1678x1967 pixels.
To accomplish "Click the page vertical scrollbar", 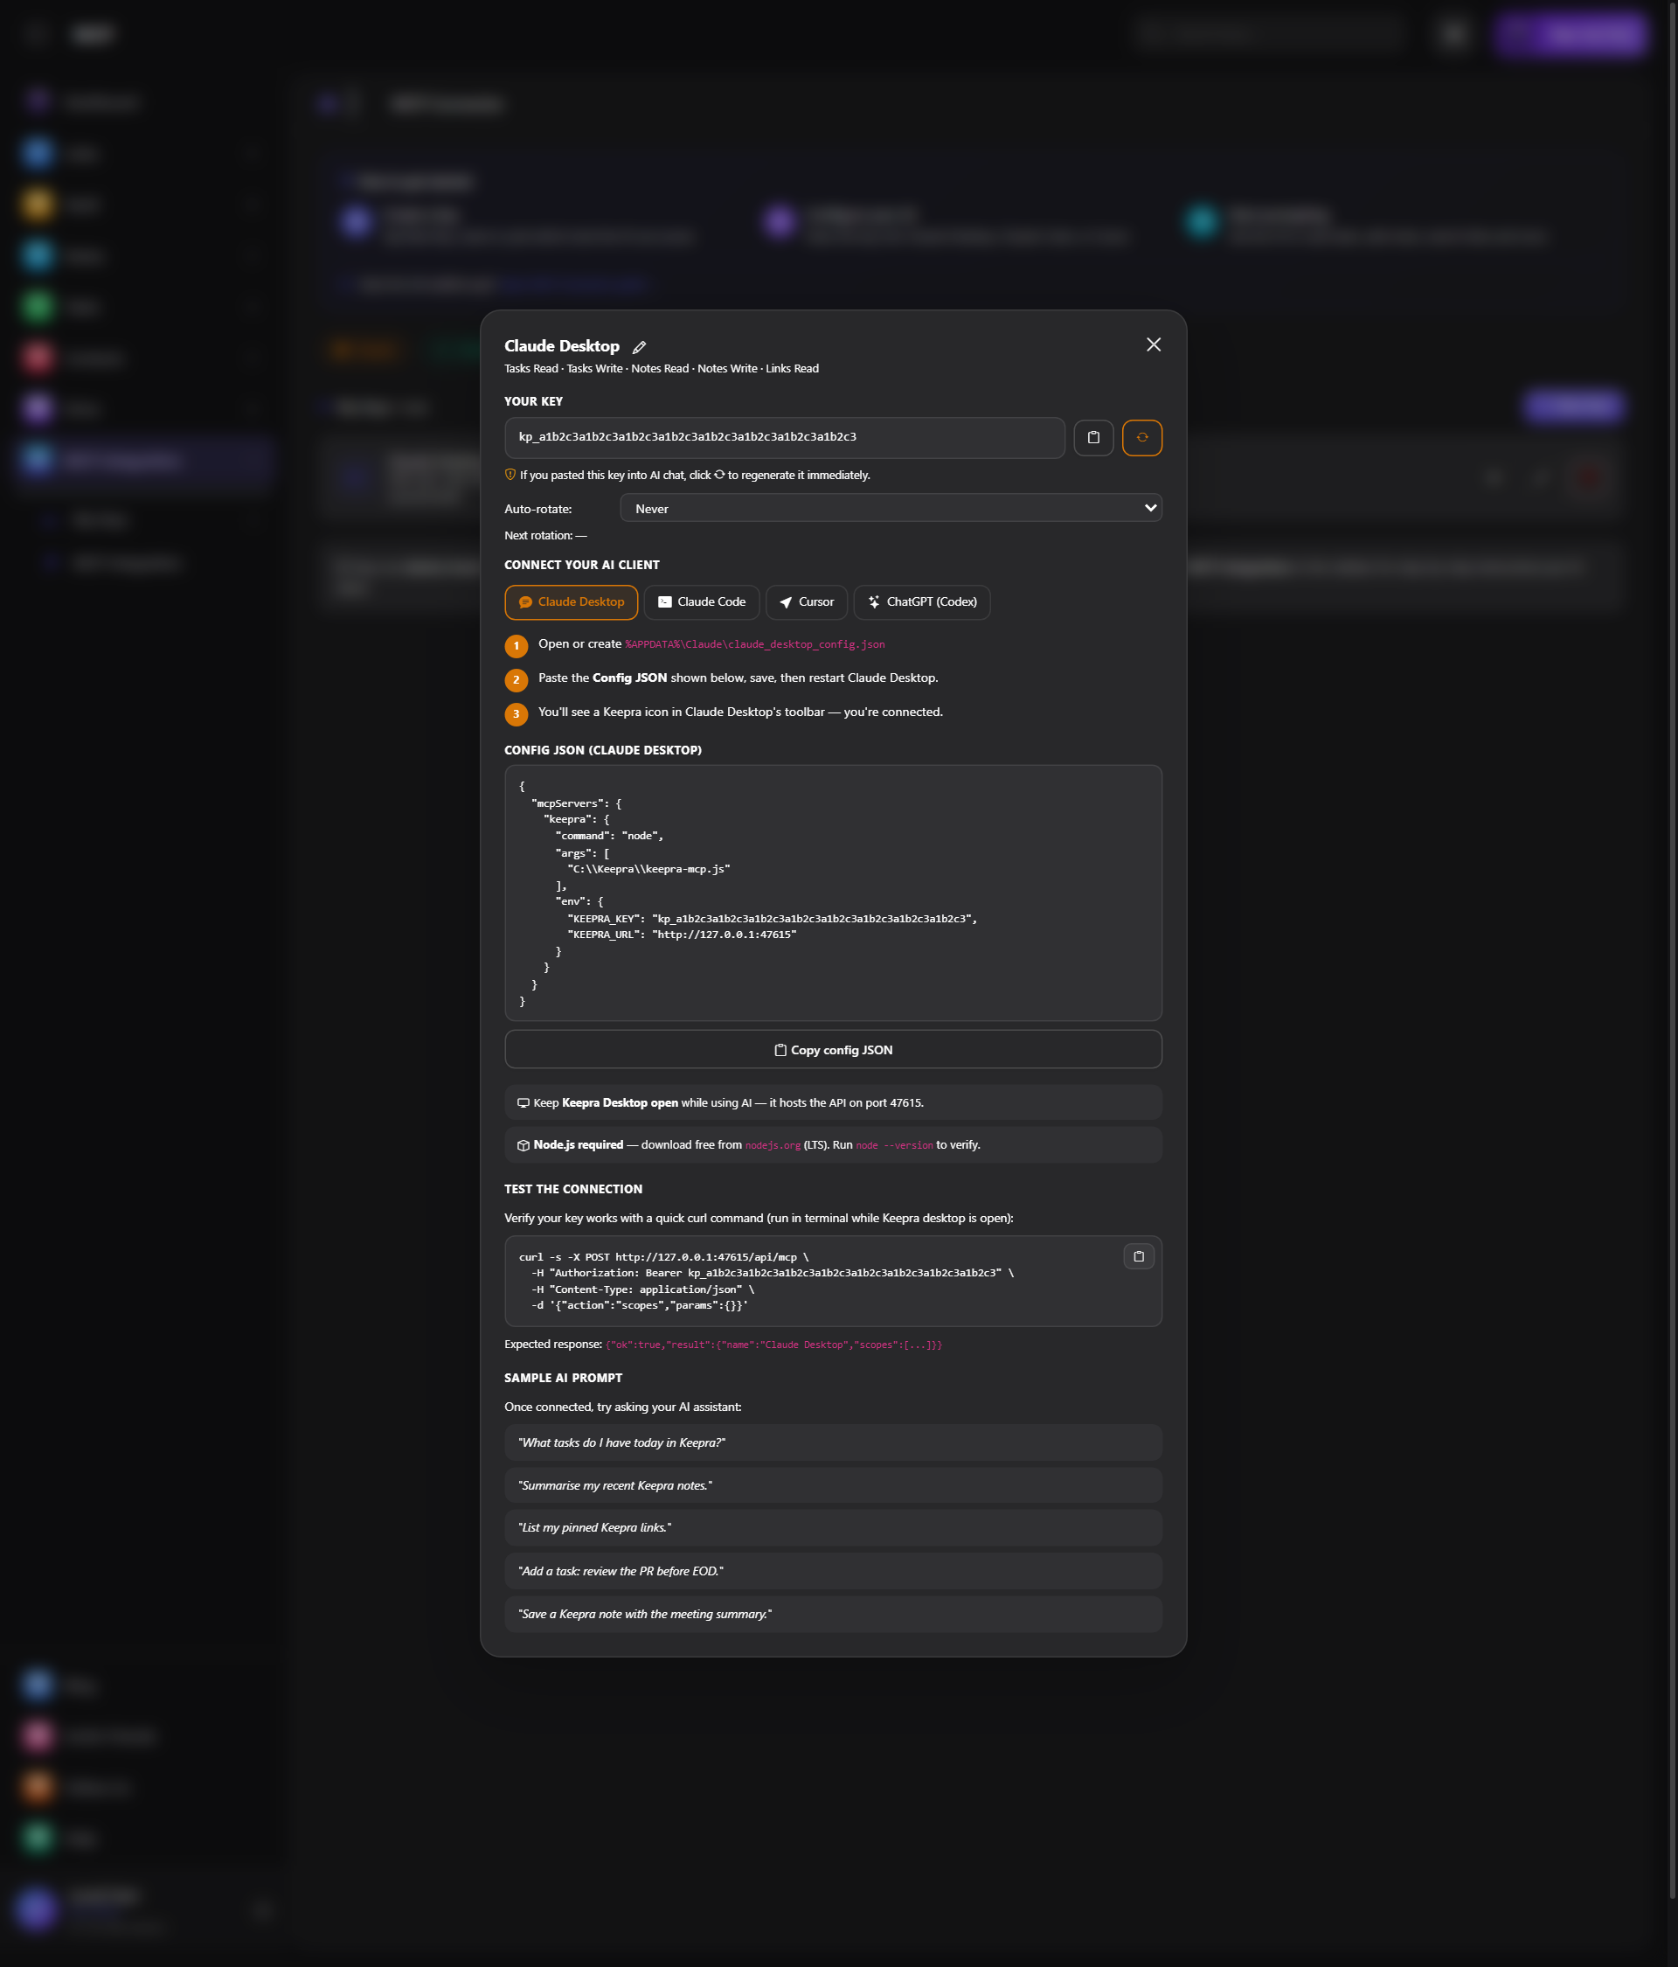I will (1672, 949).
